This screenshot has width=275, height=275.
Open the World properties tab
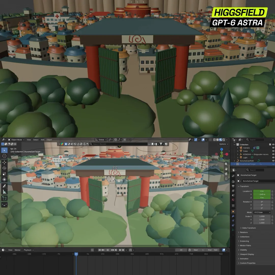pos(233,200)
